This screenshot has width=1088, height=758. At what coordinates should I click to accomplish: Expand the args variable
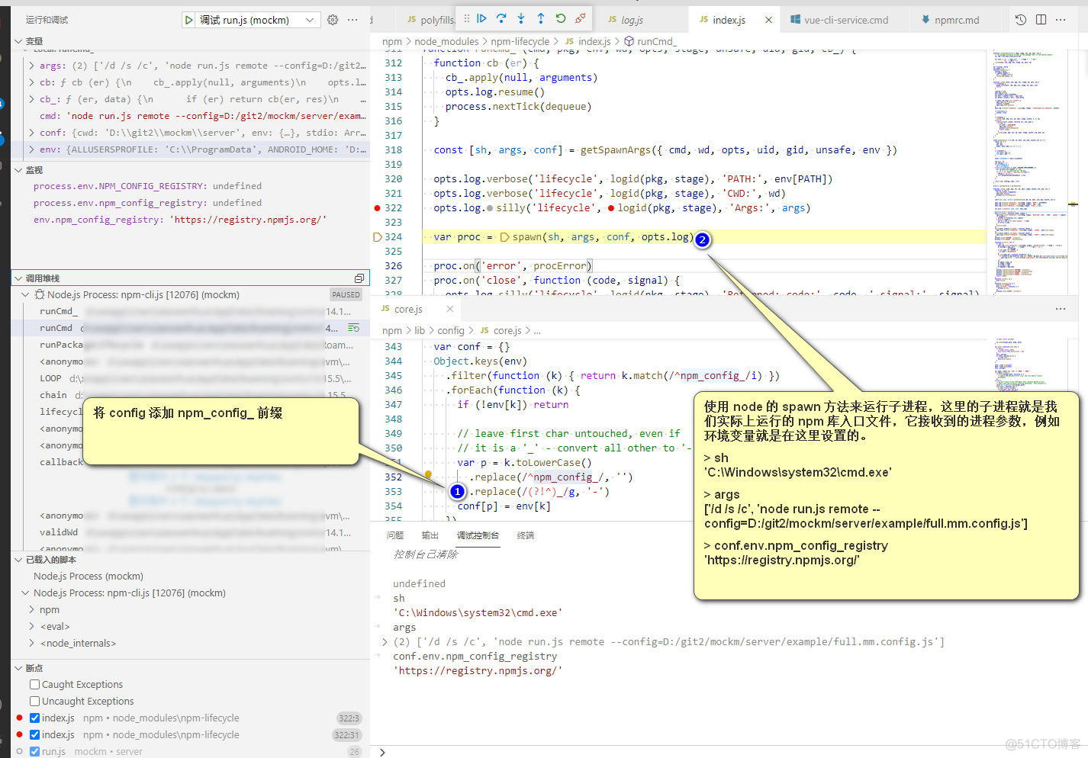32,66
